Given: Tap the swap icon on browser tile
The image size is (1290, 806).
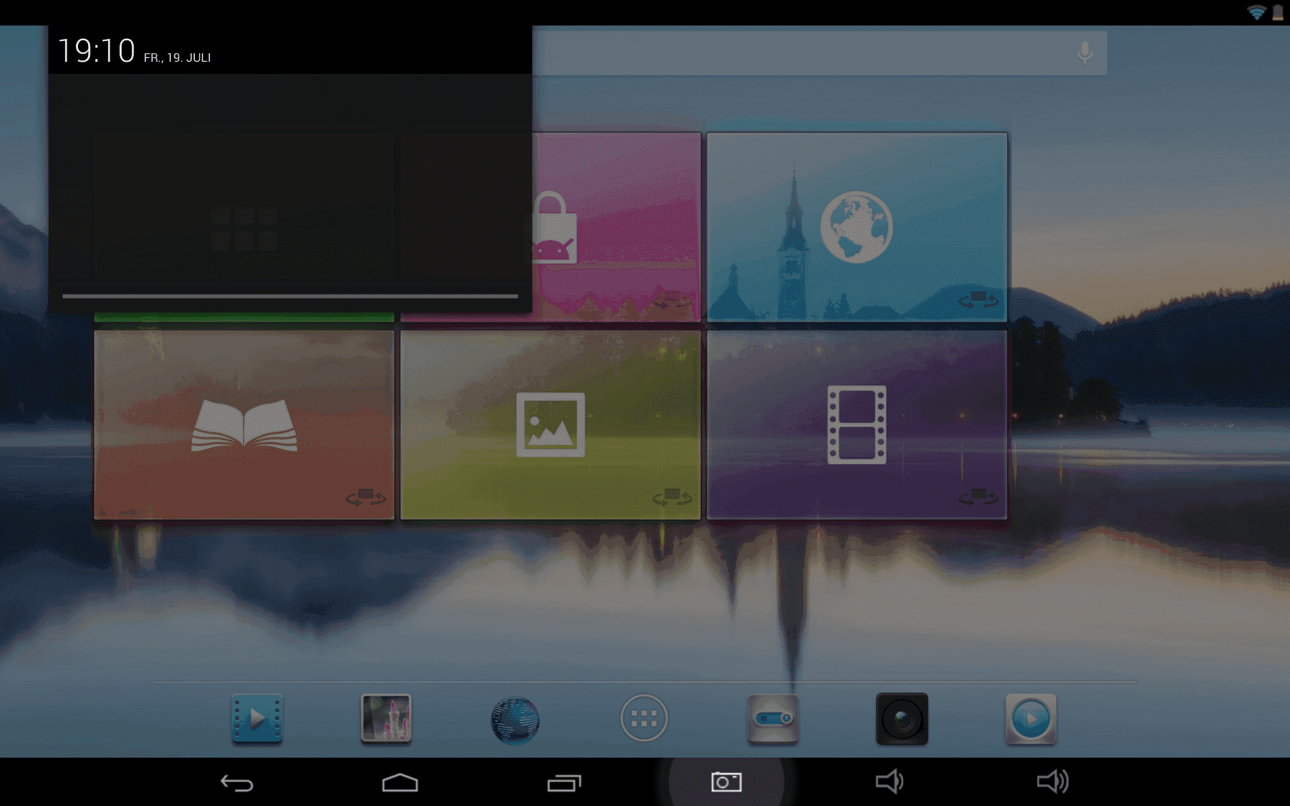Looking at the screenshot, I should (x=979, y=300).
